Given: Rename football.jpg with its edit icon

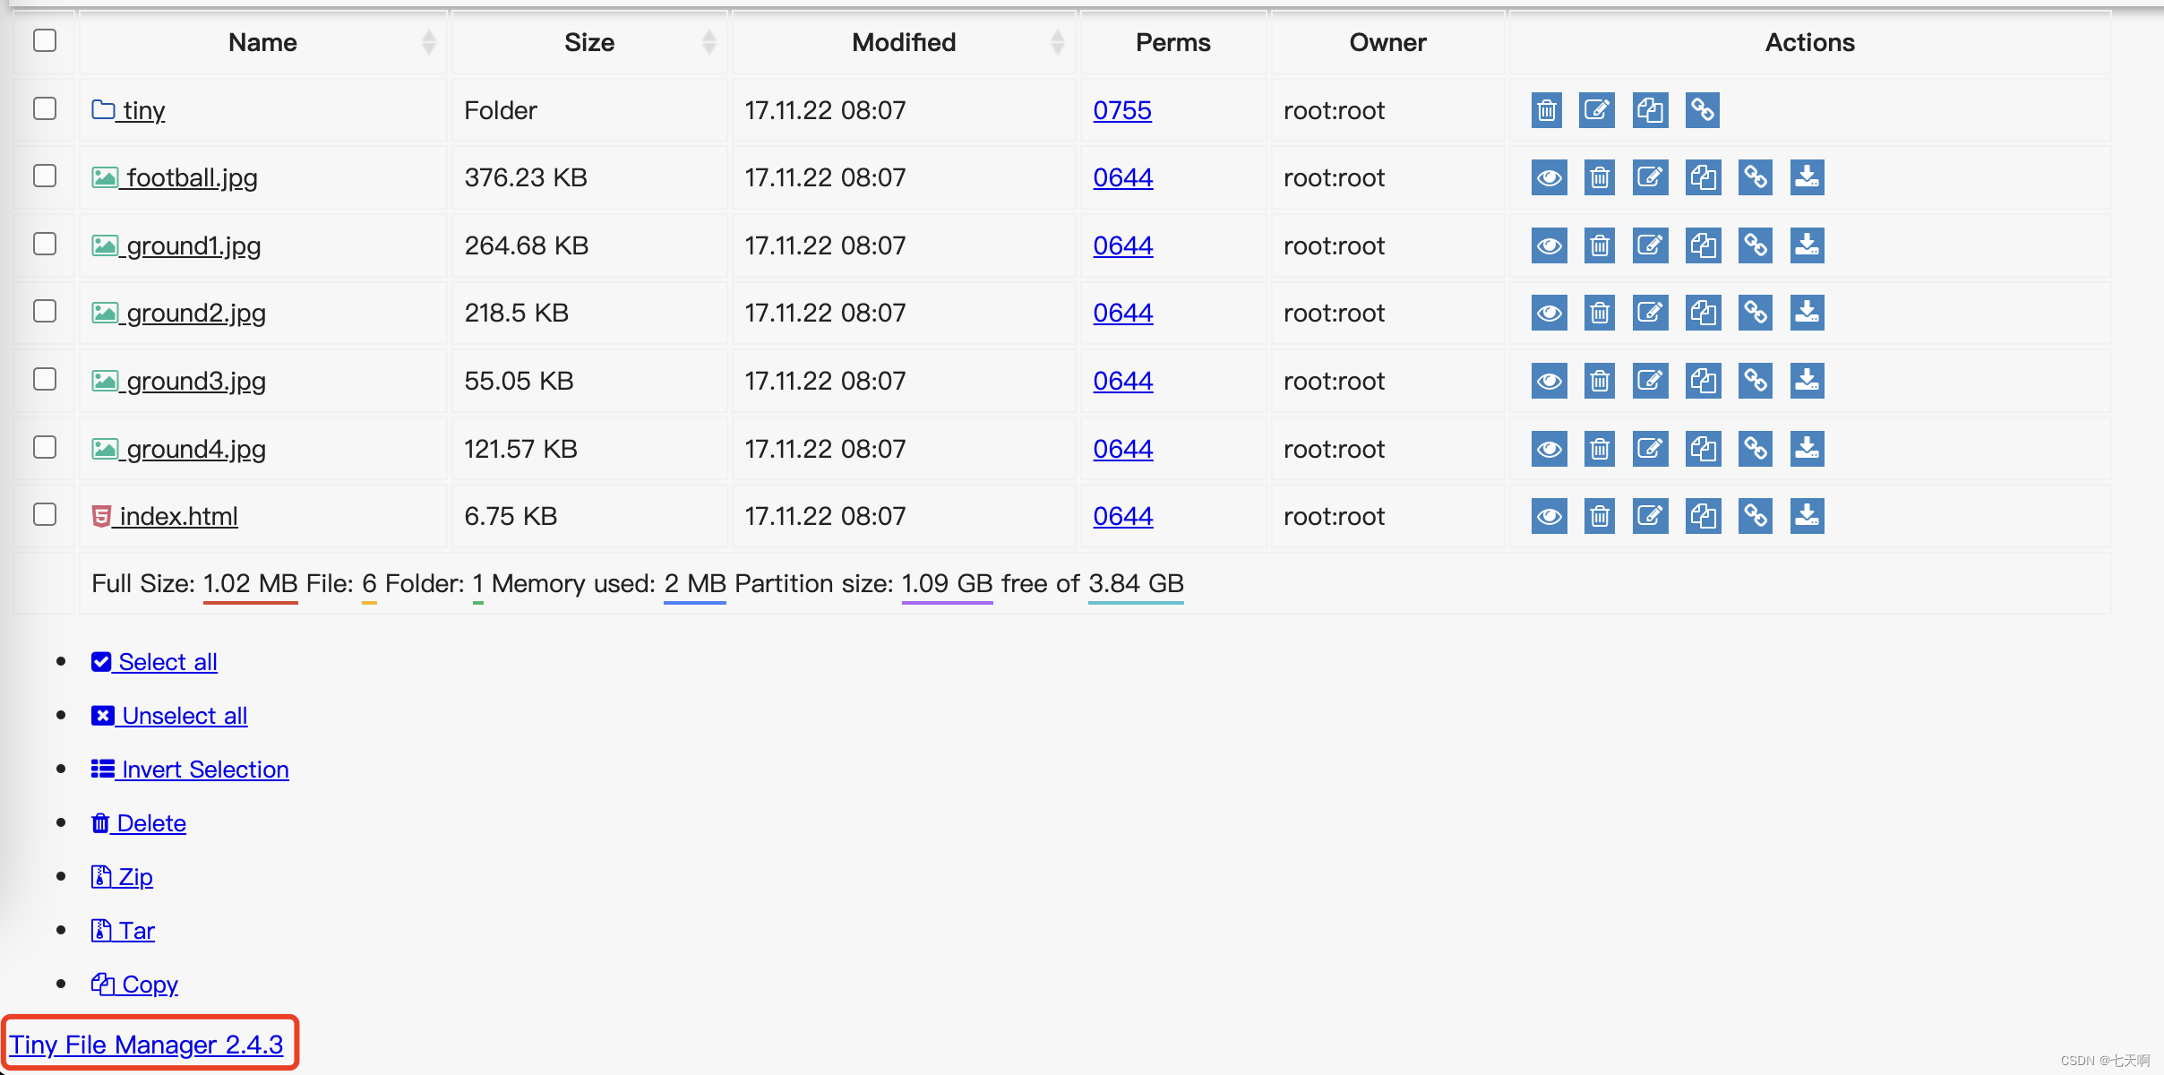Looking at the screenshot, I should [1651, 178].
